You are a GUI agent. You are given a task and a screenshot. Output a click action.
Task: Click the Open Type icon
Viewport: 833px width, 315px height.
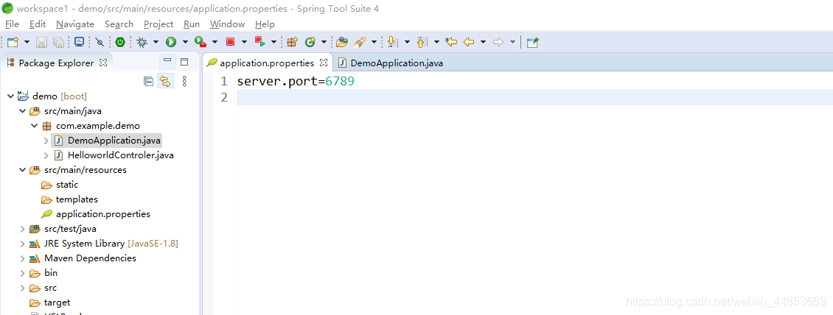342,42
